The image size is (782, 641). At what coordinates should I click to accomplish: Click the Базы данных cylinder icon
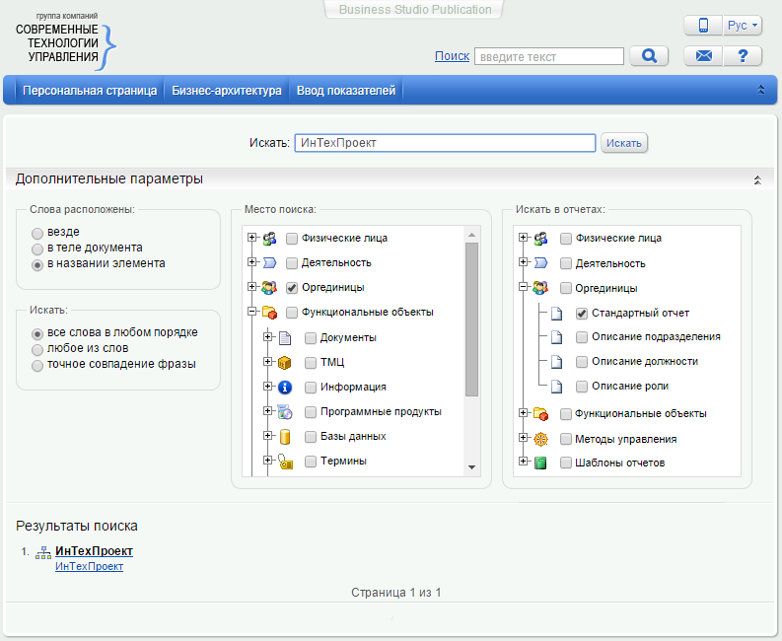tap(285, 436)
